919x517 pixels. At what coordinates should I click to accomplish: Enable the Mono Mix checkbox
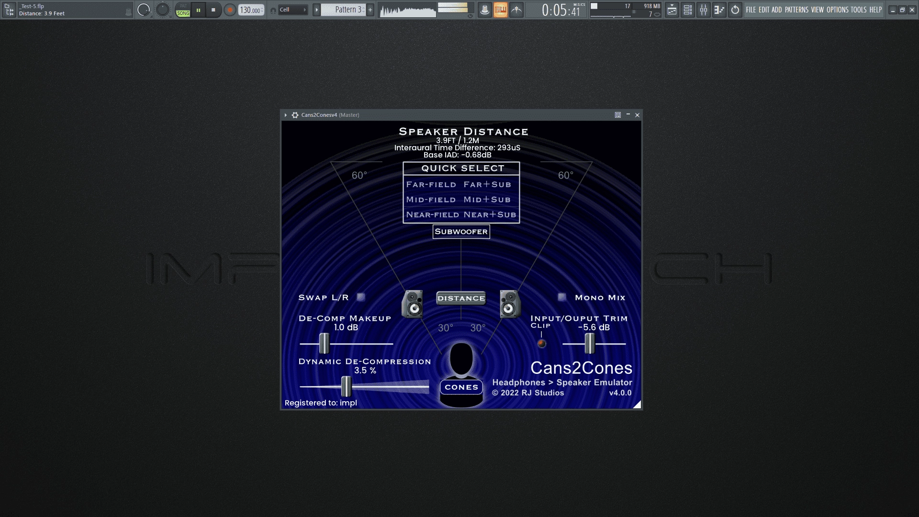click(562, 297)
